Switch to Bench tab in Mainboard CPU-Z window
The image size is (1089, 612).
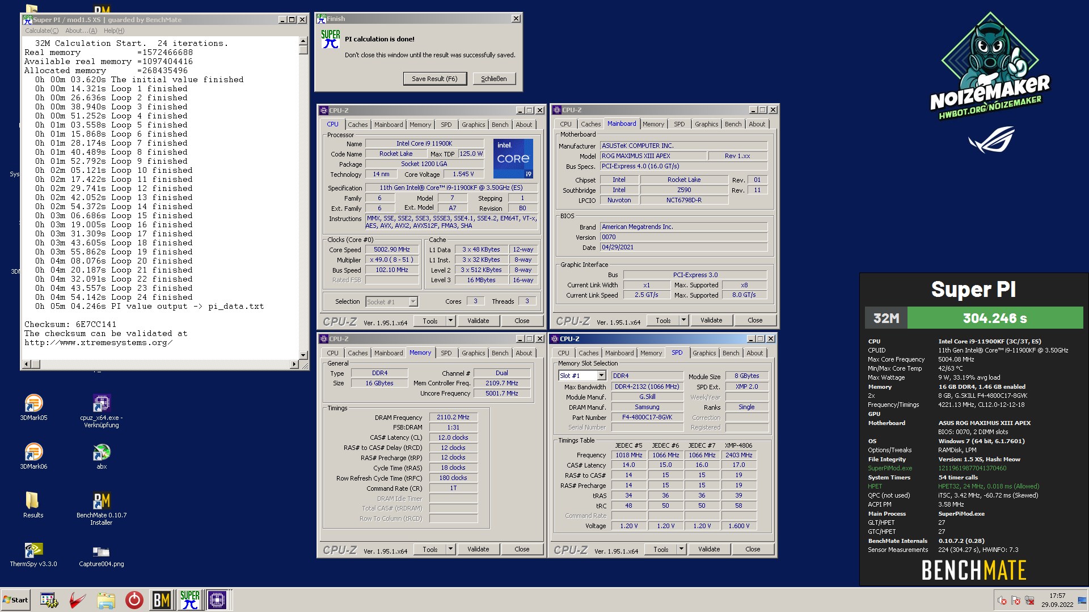[x=733, y=124]
